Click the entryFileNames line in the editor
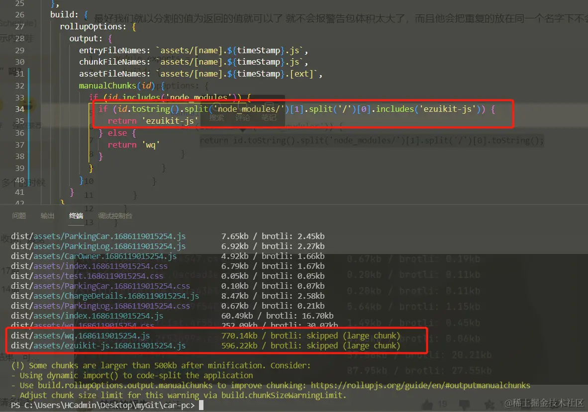Screen dimensions: 588x412 (194, 51)
